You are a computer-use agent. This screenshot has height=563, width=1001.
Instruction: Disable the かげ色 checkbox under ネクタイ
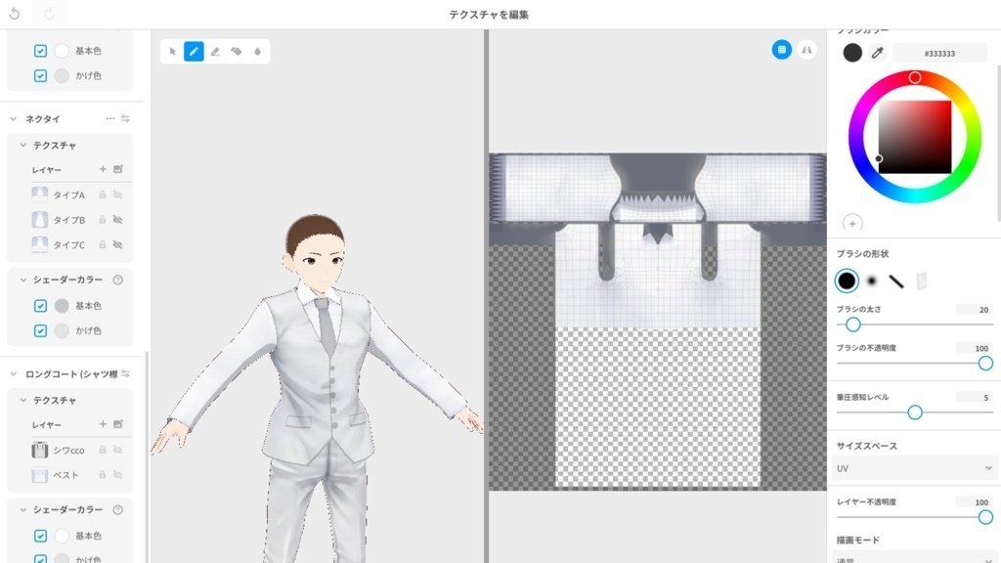[40, 330]
